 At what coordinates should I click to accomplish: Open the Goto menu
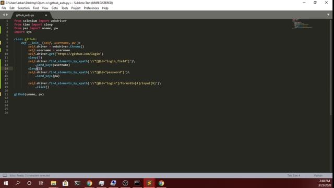pos(54,8)
